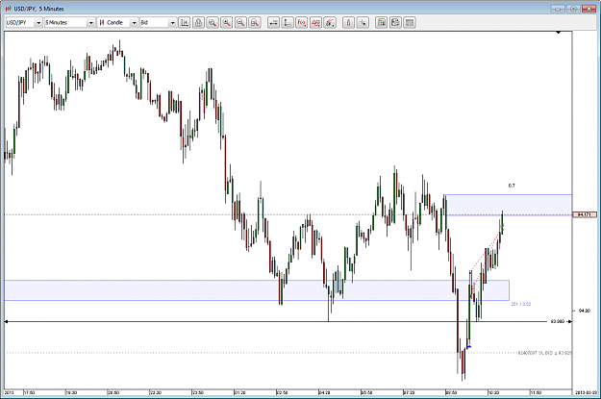Select the text label drawing tool

click(315, 23)
